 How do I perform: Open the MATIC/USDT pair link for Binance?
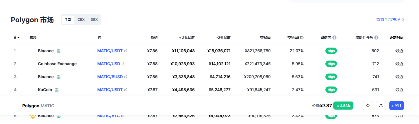(110, 51)
